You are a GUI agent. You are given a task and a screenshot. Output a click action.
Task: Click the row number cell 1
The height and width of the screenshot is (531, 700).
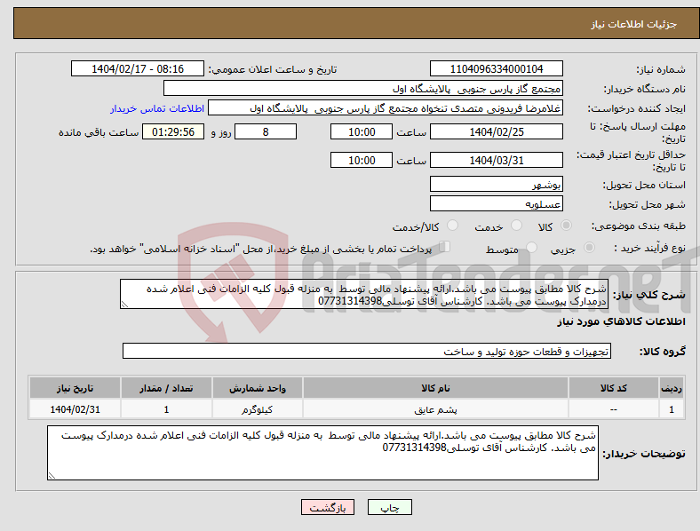[672, 409]
